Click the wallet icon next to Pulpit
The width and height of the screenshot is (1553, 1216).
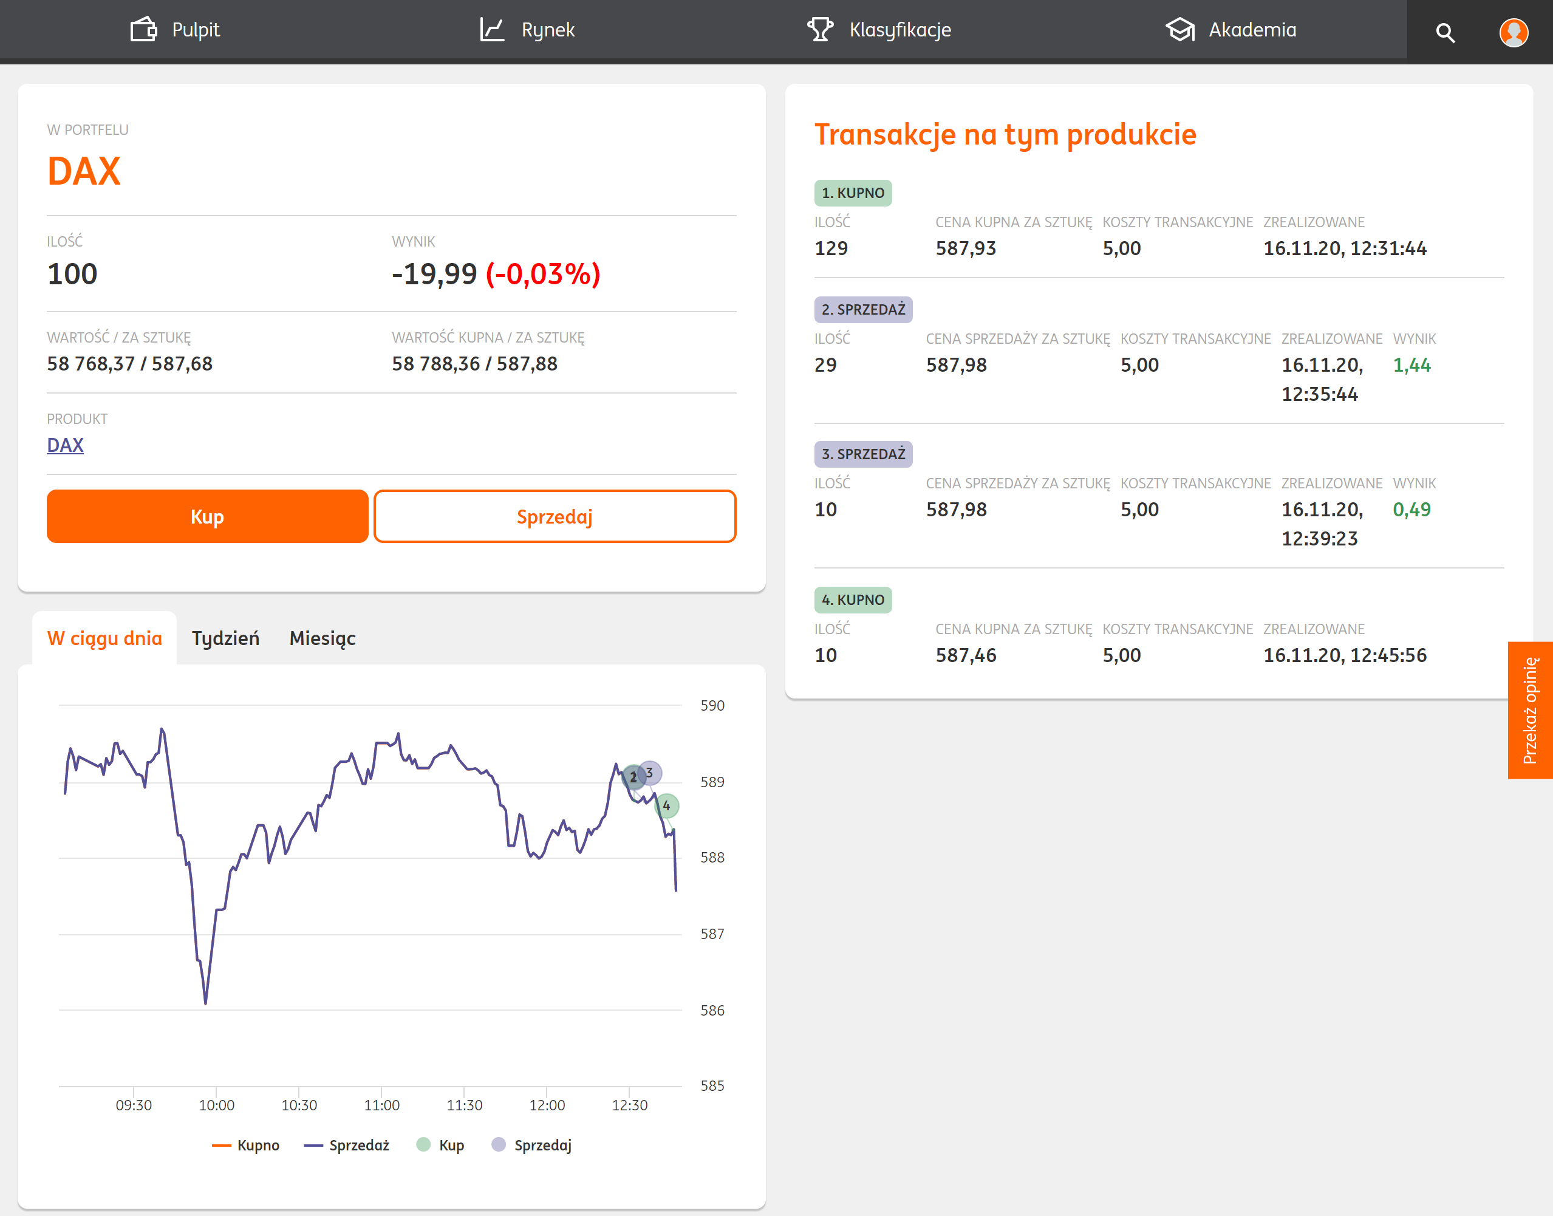tap(143, 29)
